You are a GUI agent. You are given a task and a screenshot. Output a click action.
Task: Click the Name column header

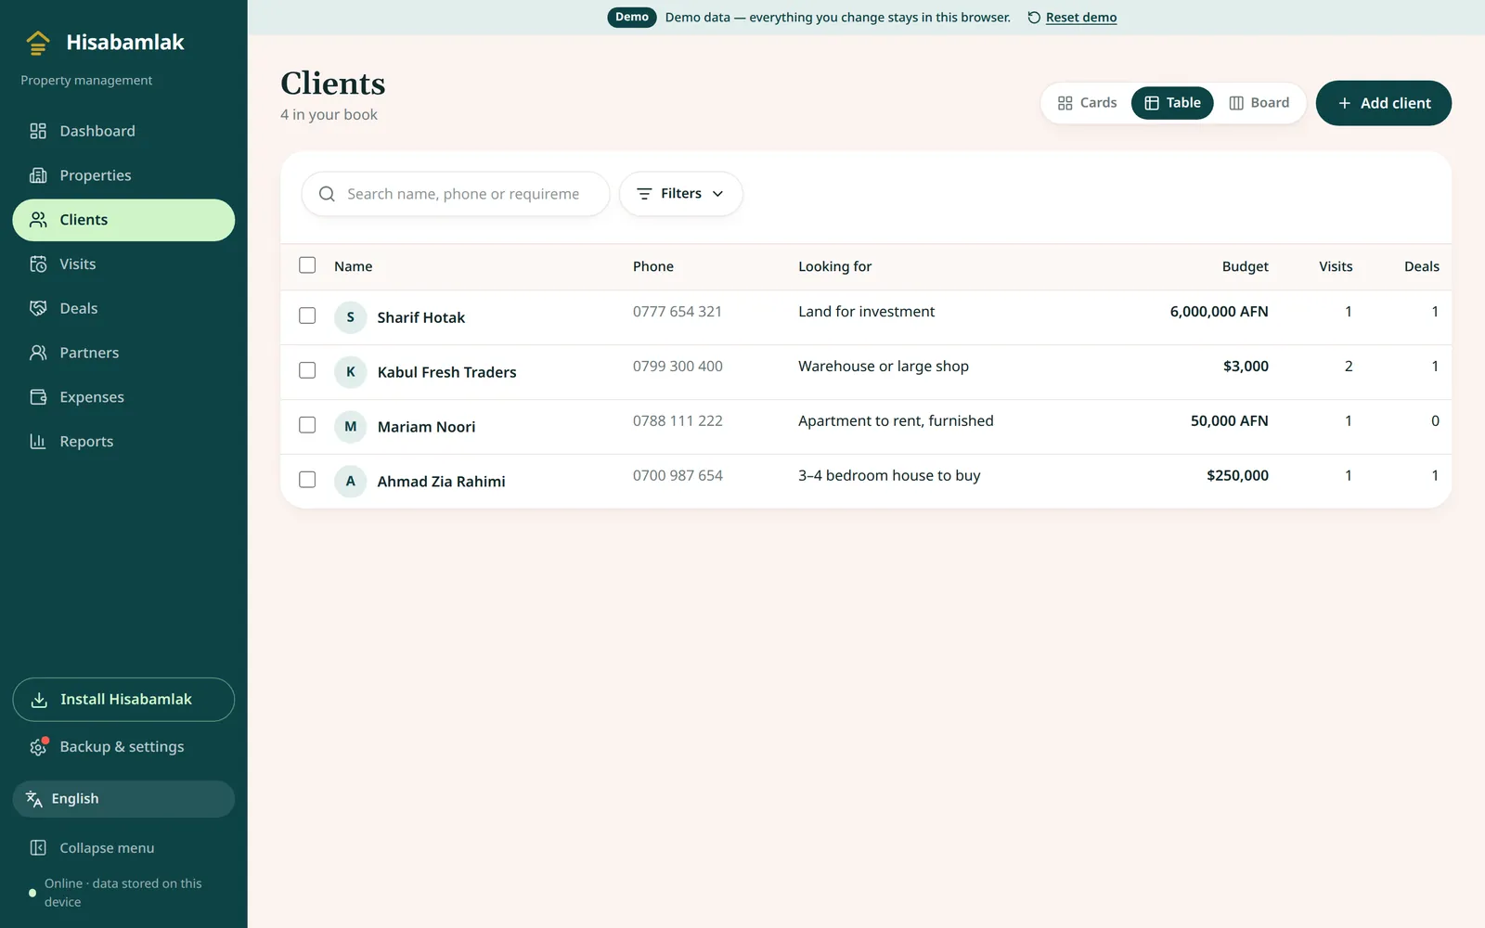pos(354,266)
